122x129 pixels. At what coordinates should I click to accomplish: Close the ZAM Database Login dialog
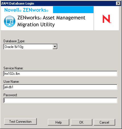118,3
